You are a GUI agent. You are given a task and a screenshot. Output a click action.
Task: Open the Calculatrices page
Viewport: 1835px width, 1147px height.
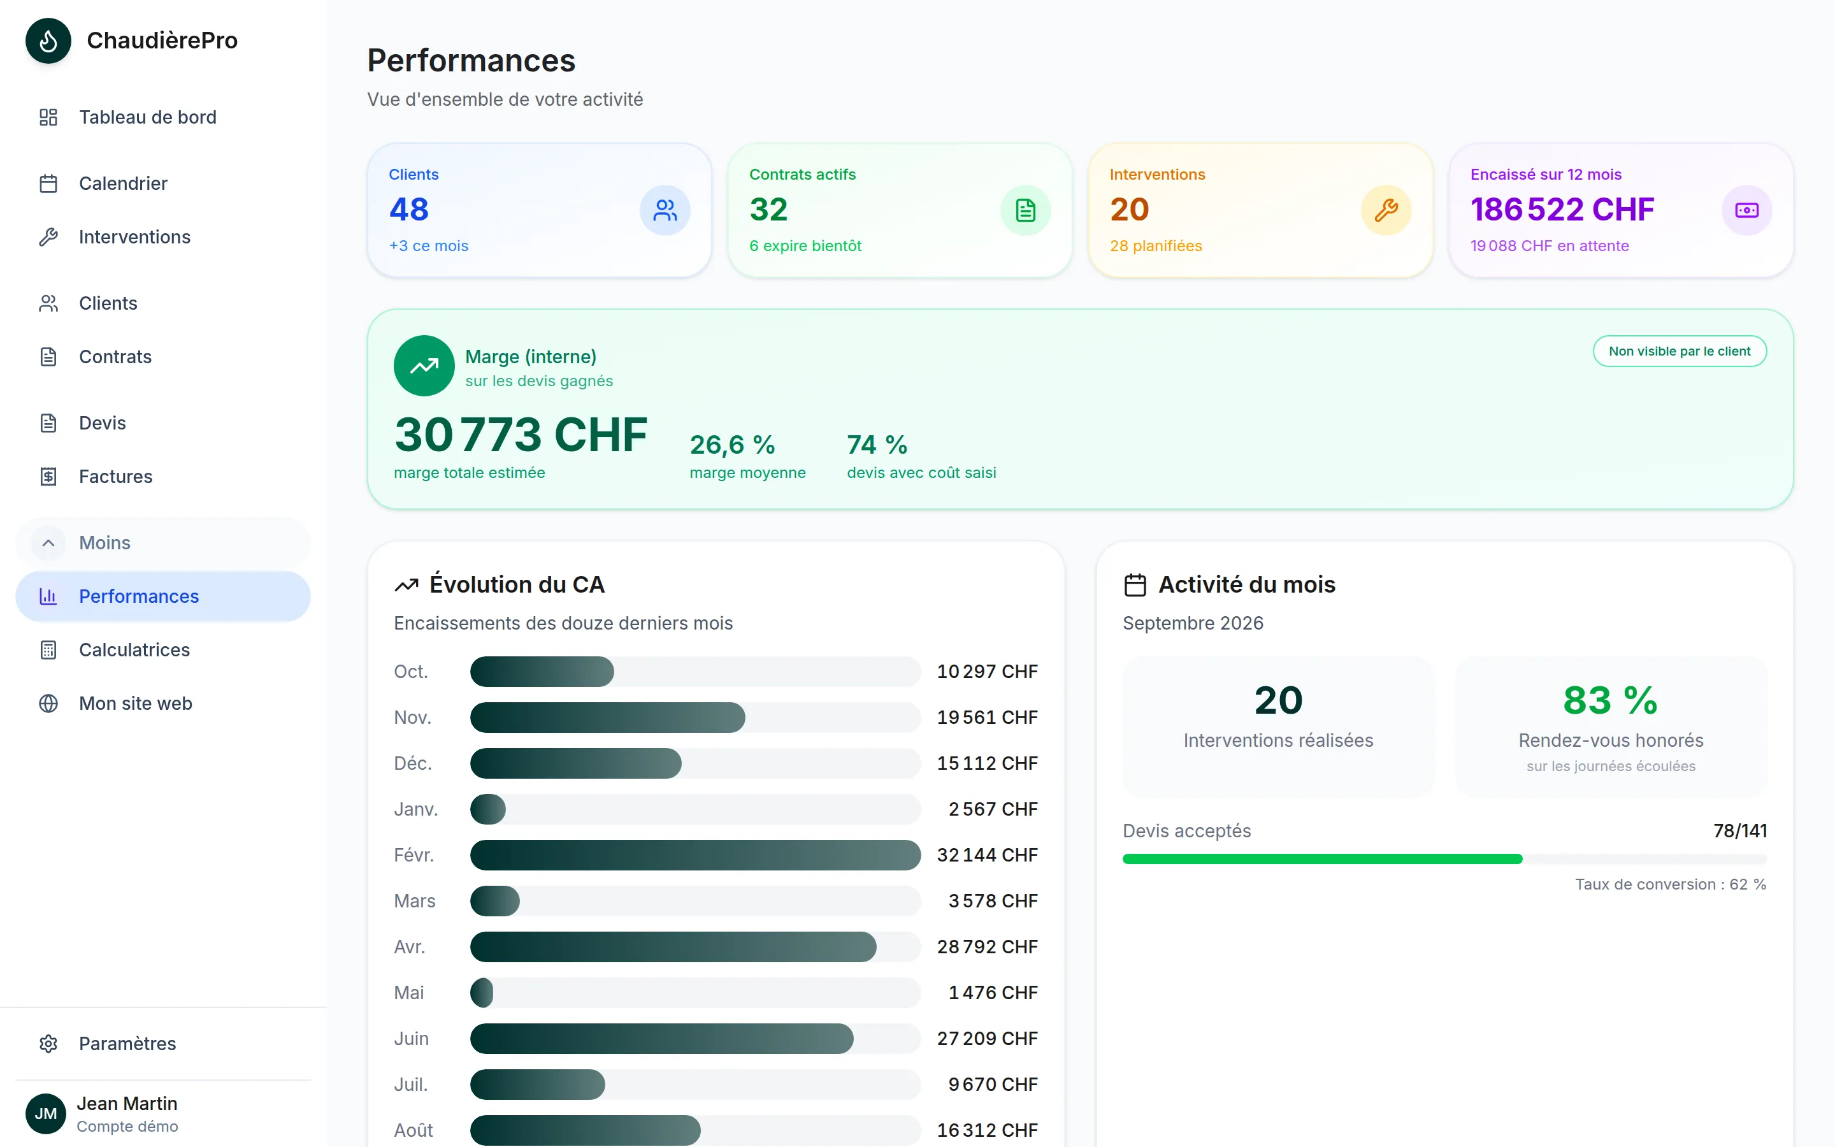coord(163,650)
